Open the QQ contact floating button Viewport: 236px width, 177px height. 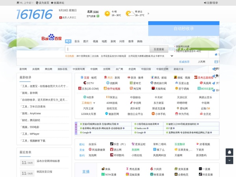(x=229, y=152)
